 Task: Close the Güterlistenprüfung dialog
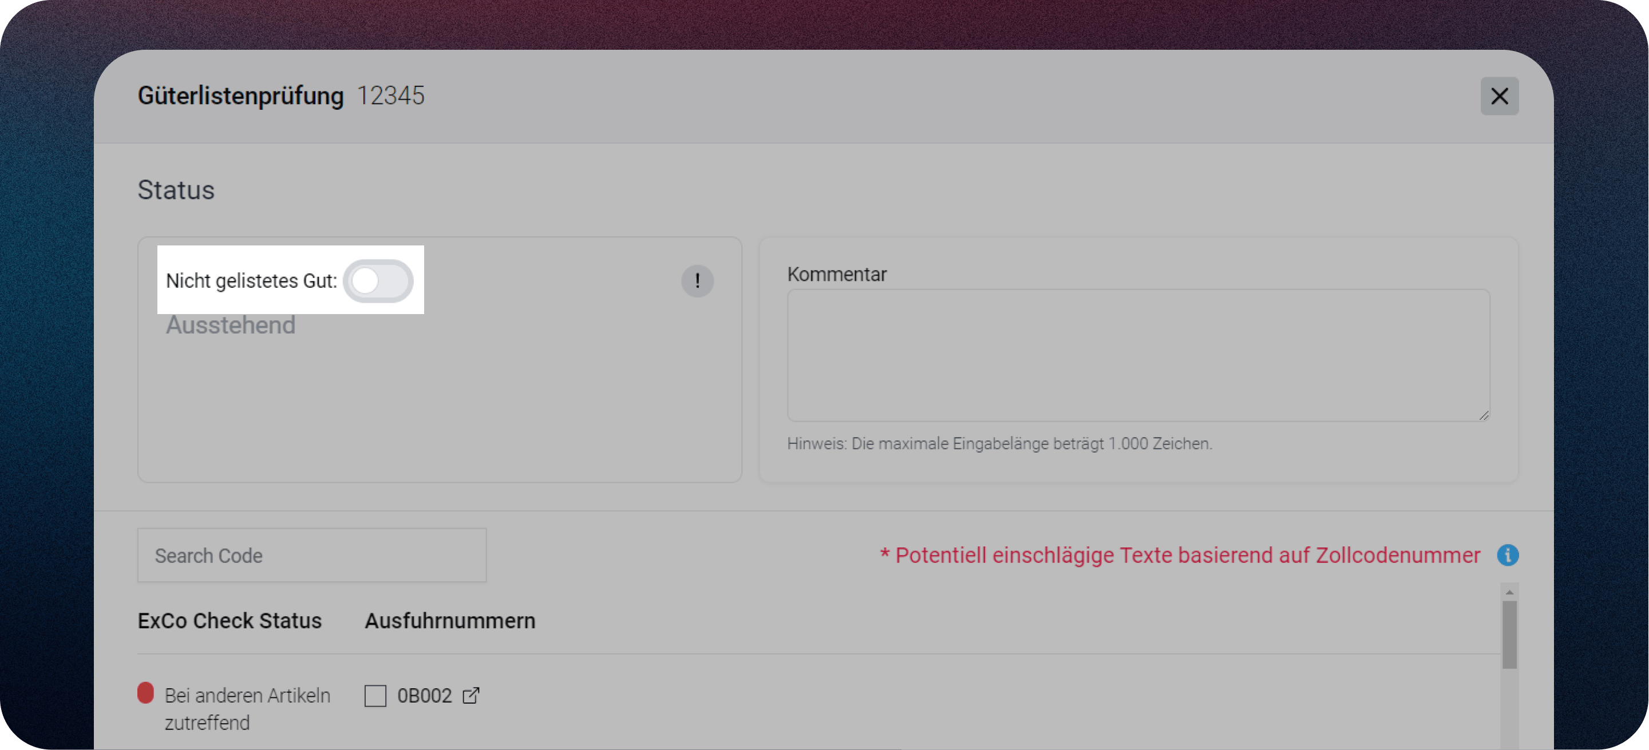pyautogui.click(x=1498, y=96)
